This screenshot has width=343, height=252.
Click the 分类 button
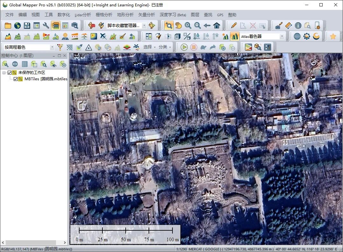tap(165, 47)
